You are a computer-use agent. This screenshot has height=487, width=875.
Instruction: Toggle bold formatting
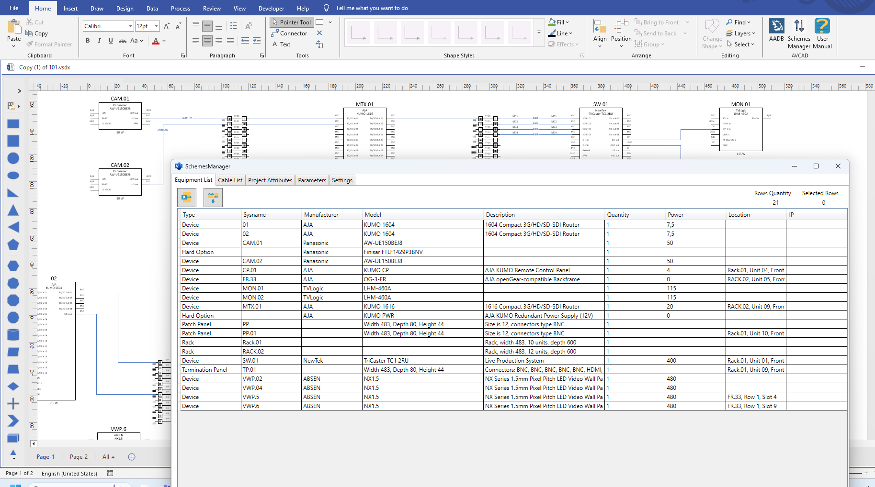coord(88,41)
